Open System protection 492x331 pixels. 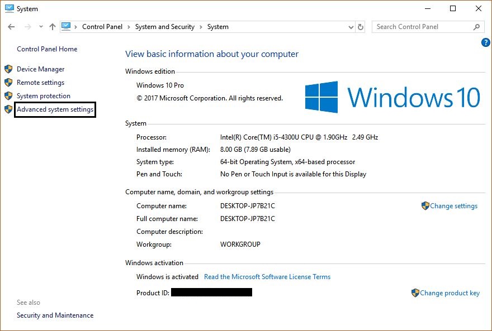coord(44,96)
